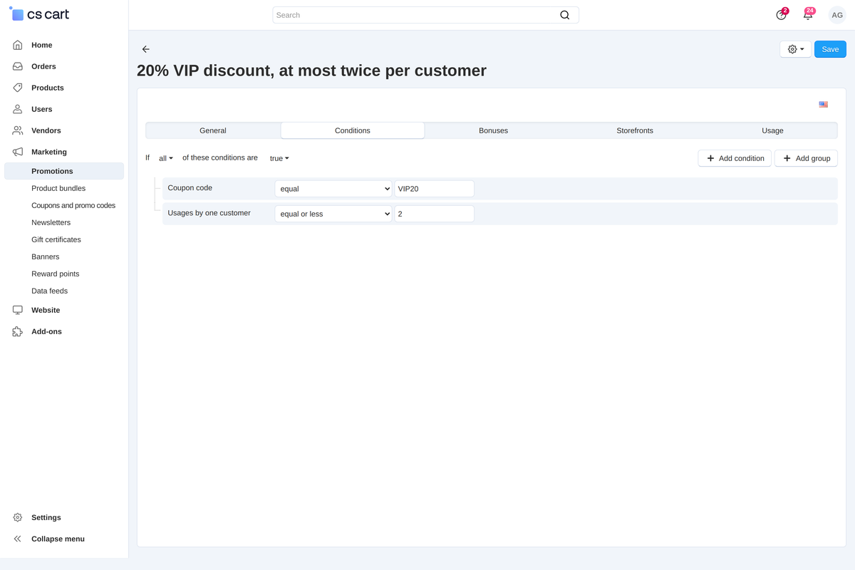
Task: Collapse the Marketing menu section
Action: coord(49,152)
